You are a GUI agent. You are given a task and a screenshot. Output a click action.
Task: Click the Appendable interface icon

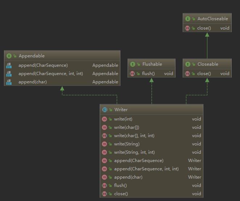tap(9, 56)
